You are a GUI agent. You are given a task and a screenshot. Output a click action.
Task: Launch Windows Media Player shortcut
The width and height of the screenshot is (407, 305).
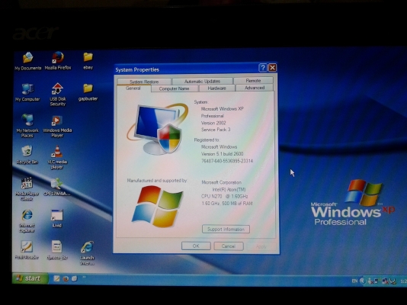[x=57, y=127]
